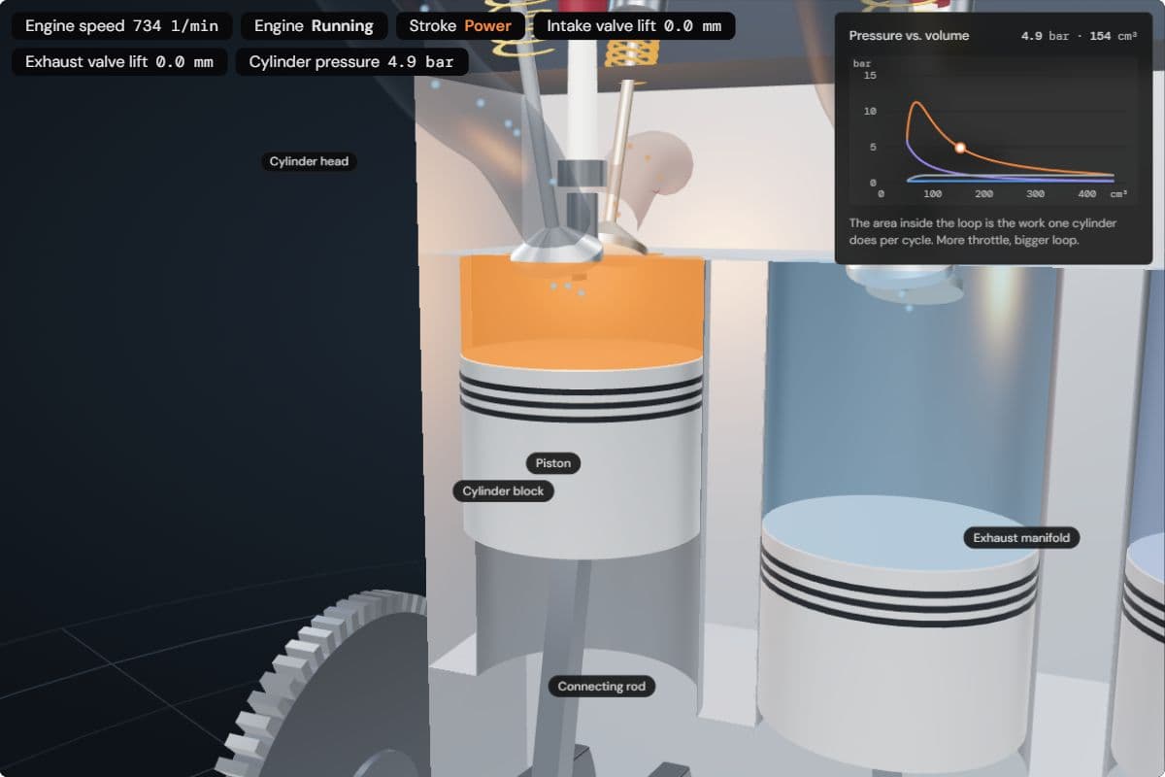Select the Piston label tag
The height and width of the screenshot is (777, 1165).
[553, 463]
